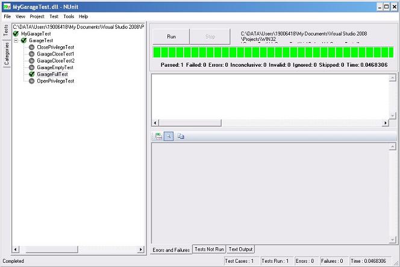Open the Categories side tab
Image resolution: width=400 pixels, height=267 pixels.
[x=6, y=53]
